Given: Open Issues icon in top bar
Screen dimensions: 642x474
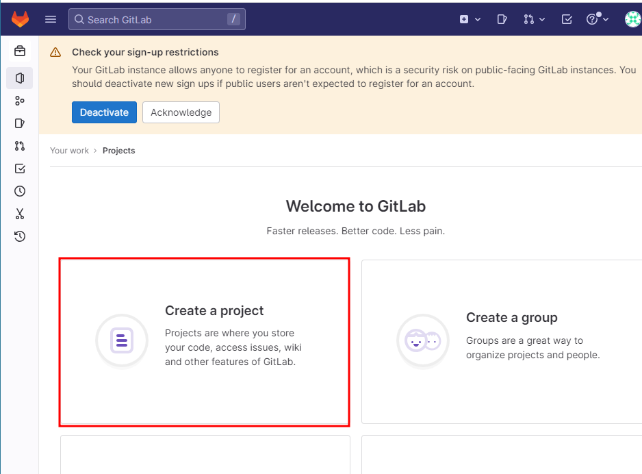Looking at the screenshot, I should (x=502, y=19).
